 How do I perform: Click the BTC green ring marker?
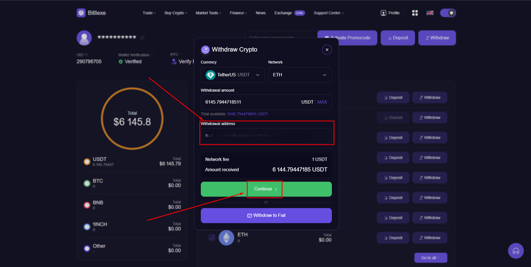click(x=87, y=183)
